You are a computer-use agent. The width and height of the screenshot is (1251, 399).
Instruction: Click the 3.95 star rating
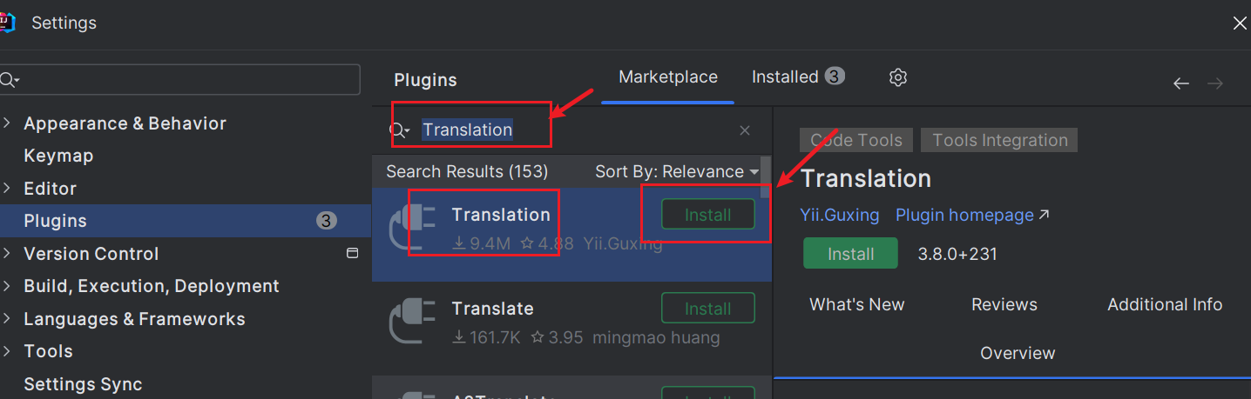557,338
